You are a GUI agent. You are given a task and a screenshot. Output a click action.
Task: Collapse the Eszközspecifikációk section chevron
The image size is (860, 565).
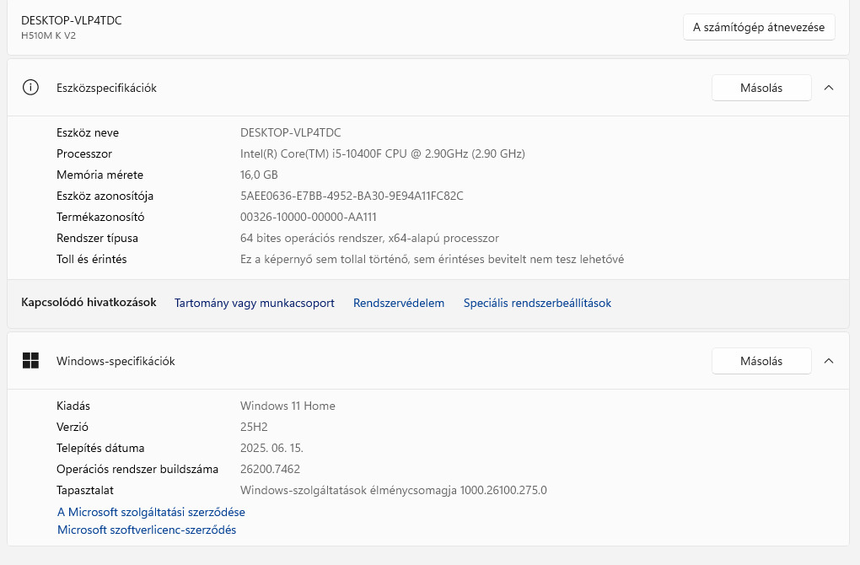tap(829, 88)
